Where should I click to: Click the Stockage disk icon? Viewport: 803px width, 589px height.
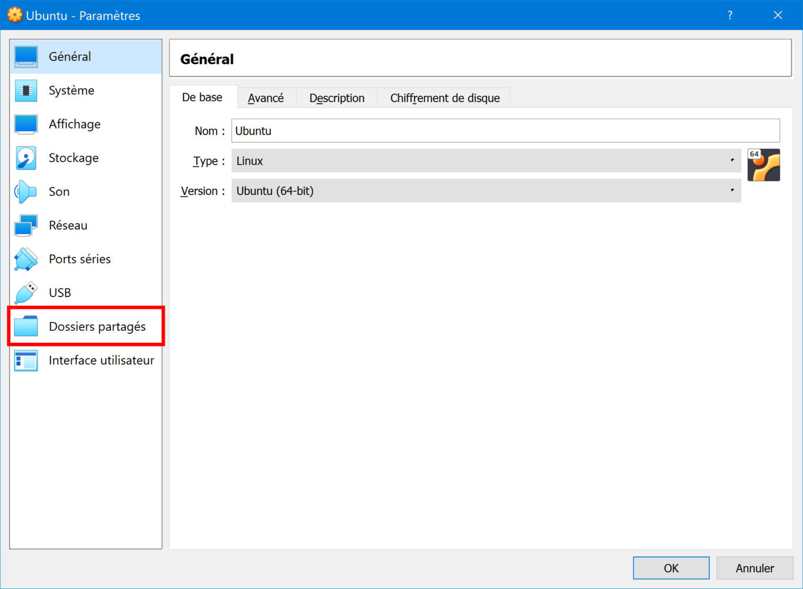tap(25, 157)
